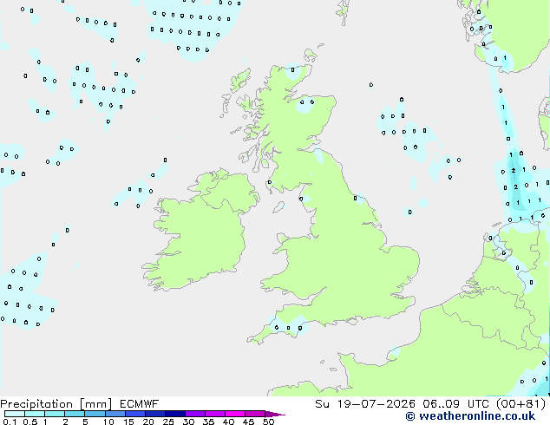
Task: Click the forecast date 'Su 19-07-2026'
Action: [365, 404]
